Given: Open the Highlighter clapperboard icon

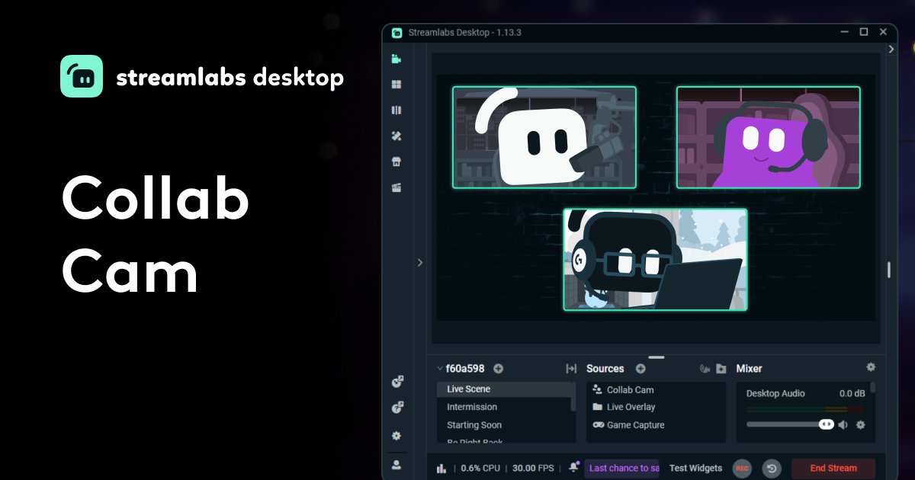Looking at the screenshot, I should (x=396, y=188).
